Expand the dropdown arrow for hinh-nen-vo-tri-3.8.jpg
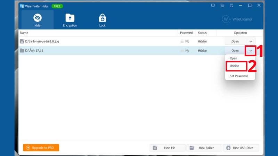The width and height of the screenshot is (278, 156). coord(251,42)
